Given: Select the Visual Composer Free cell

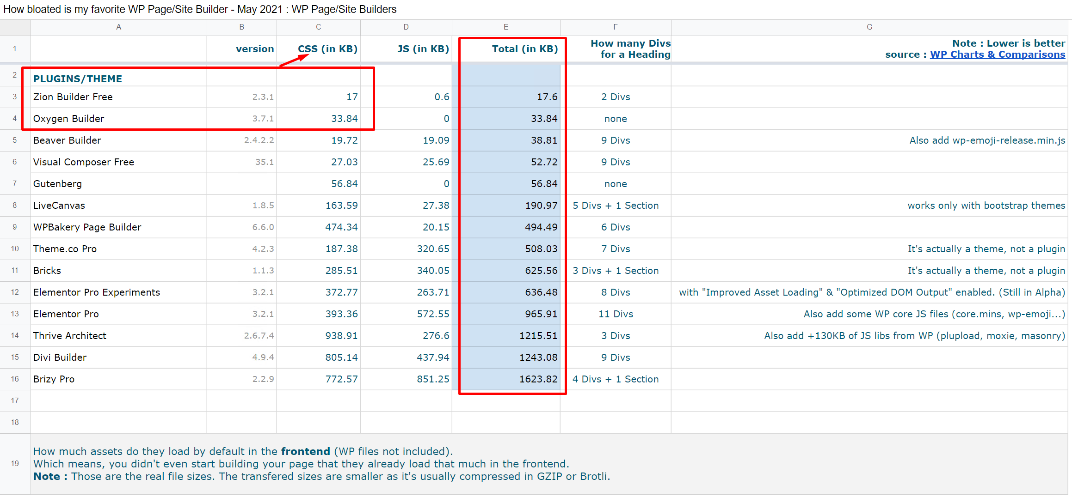Looking at the screenshot, I should point(119,162).
